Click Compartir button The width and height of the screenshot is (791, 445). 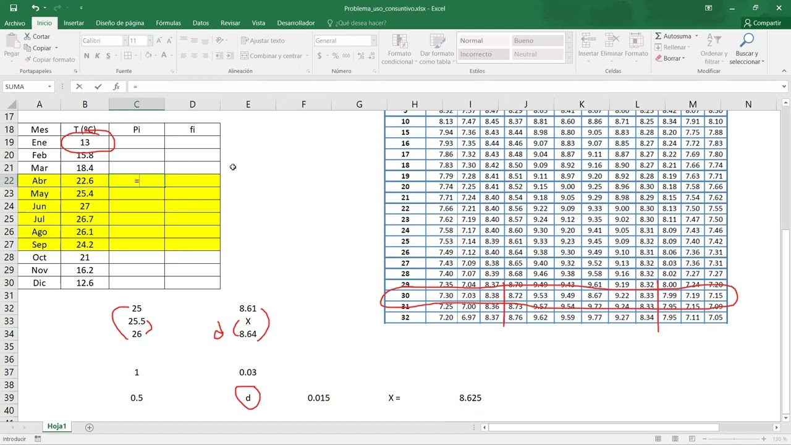[x=763, y=23]
